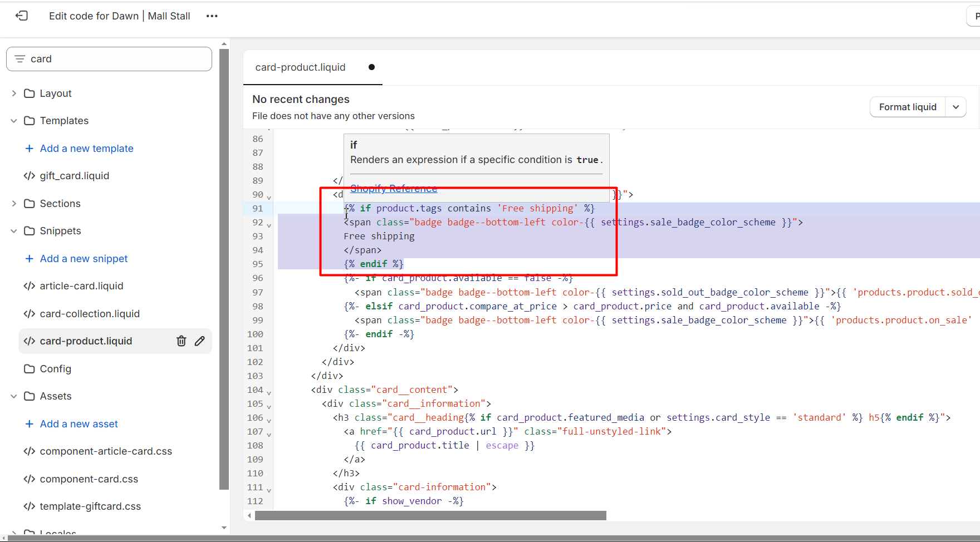Click the exit editor back icon
The image size is (980, 542).
[x=22, y=16]
